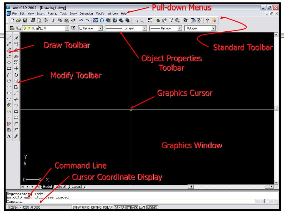Go to the first layout tab arrow
Screen dimensions: 284x213
23,187
